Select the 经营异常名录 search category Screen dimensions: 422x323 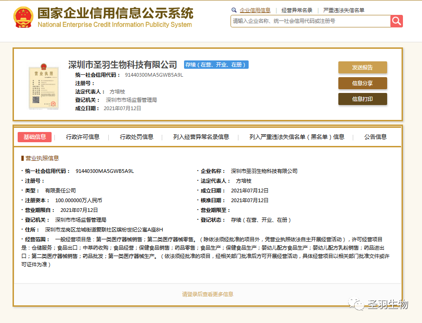297,10
